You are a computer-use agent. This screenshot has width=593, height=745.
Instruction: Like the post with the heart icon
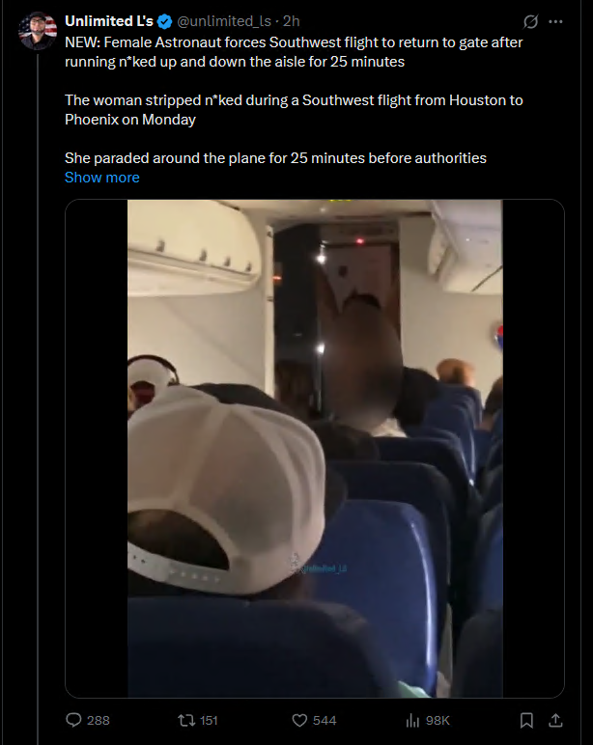(x=299, y=720)
